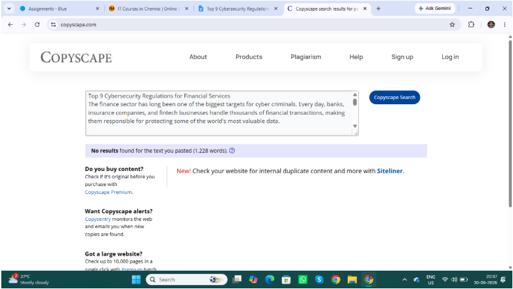Click the Ask Gemini button

tap(435, 9)
